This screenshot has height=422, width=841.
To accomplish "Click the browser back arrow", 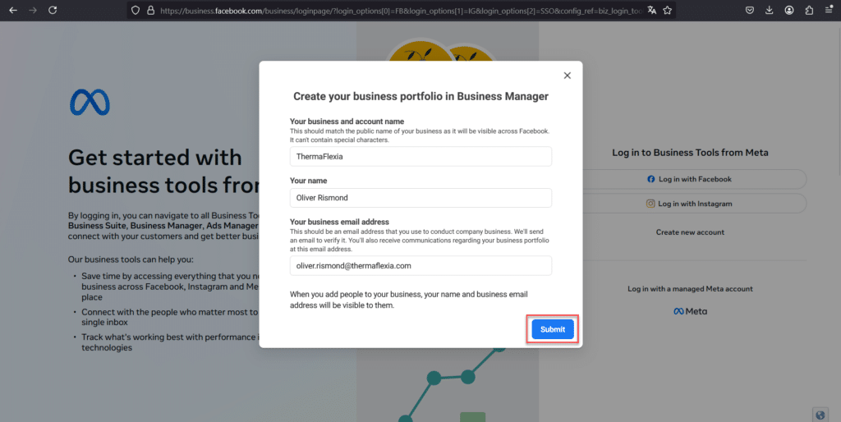I will point(13,10).
